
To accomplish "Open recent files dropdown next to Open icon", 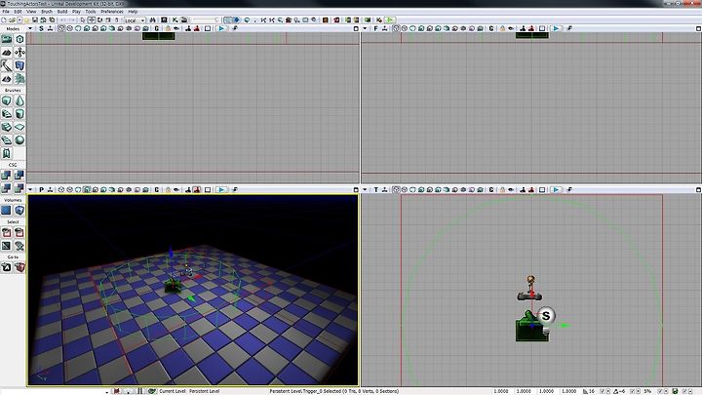I will point(19,20).
